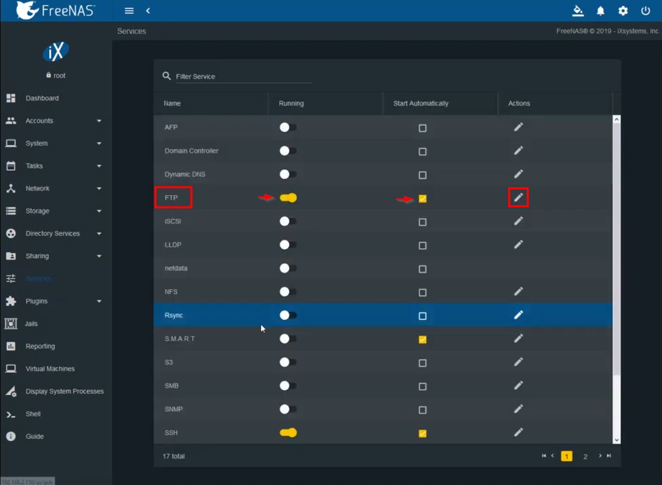The width and height of the screenshot is (662, 485).
Task: Check SNMP Start Automatically checkbox
Action: click(422, 410)
